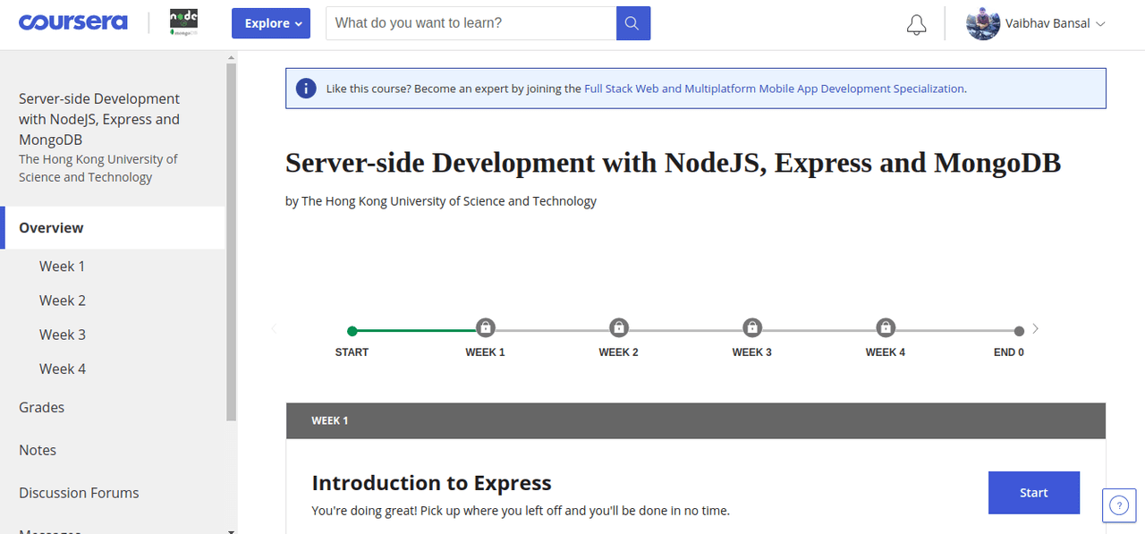Open the NodeJS course logo thumbnail

point(184,23)
